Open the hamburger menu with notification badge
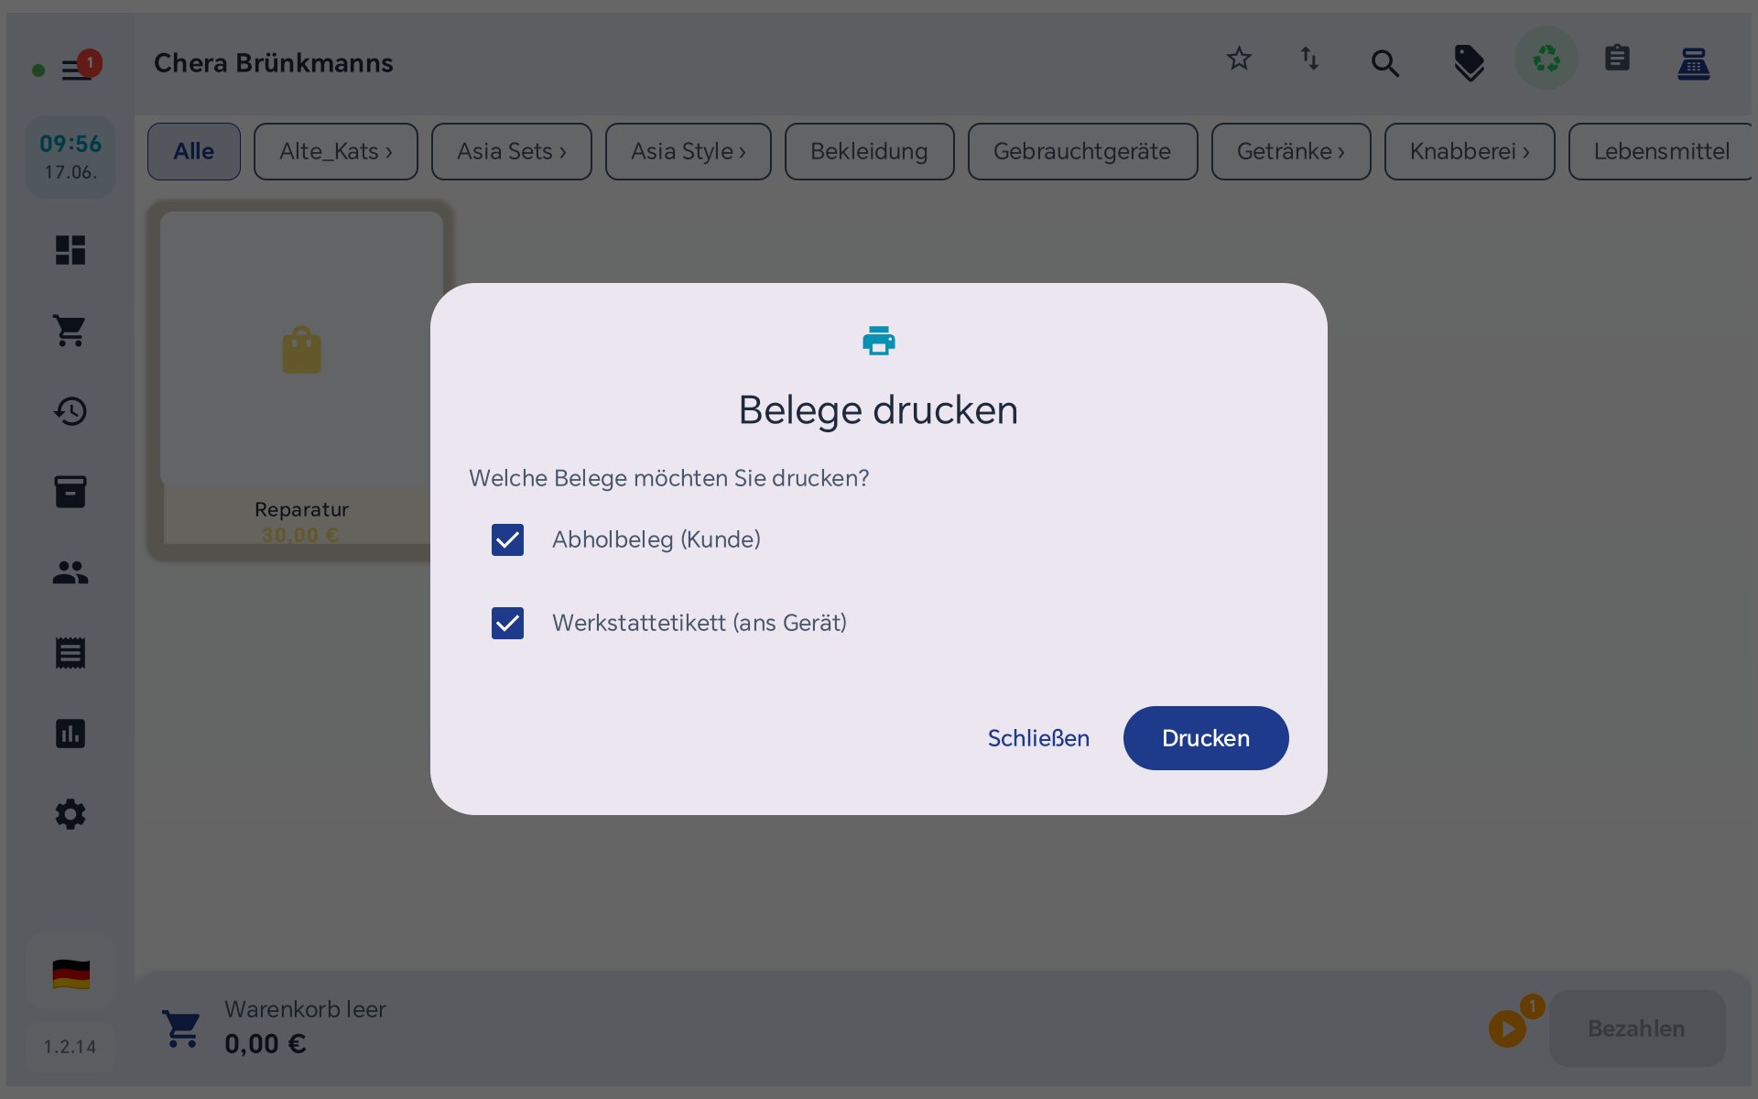1758x1099 pixels. pyautogui.click(x=77, y=69)
